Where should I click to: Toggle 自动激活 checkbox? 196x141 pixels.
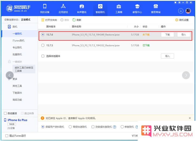pos(5,113)
